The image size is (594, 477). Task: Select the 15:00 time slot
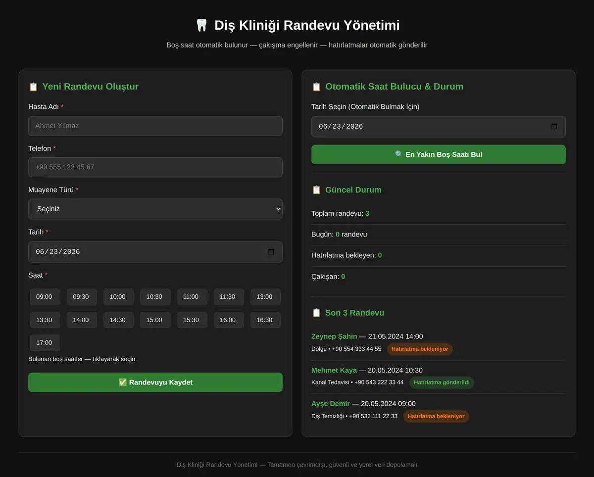point(154,320)
